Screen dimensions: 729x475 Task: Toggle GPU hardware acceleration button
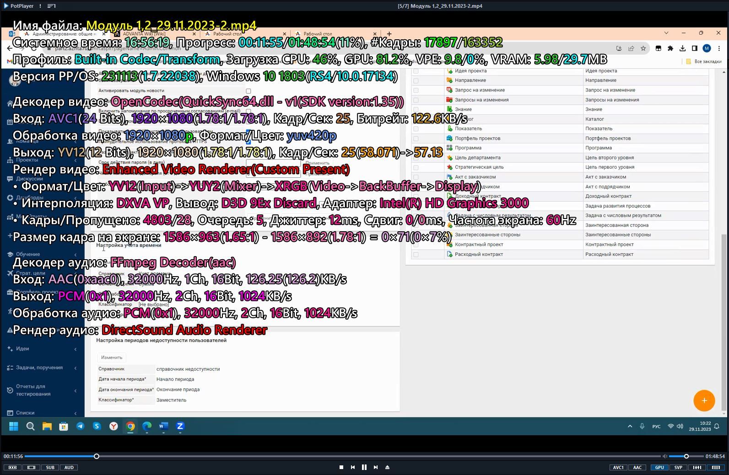tap(659, 468)
